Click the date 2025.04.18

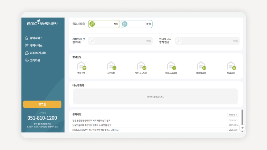click(x=234, y=125)
